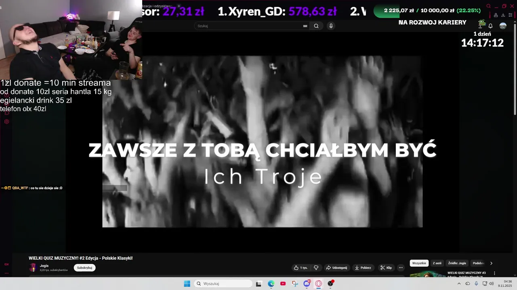The width and height of the screenshot is (517, 290).
Task: Like the video with thumbs up
Action: click(x=301, y=268)
